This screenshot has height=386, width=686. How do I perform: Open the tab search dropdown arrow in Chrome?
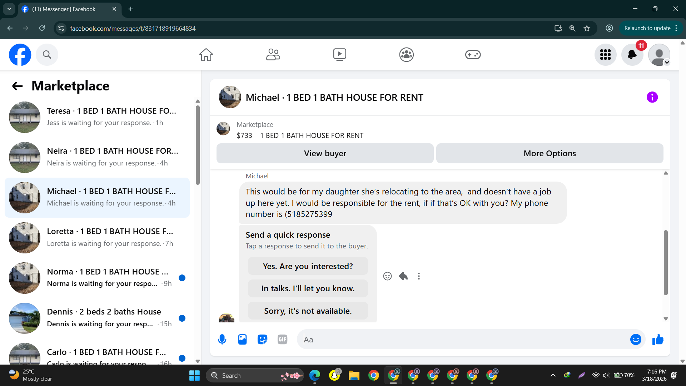[9, 9]
